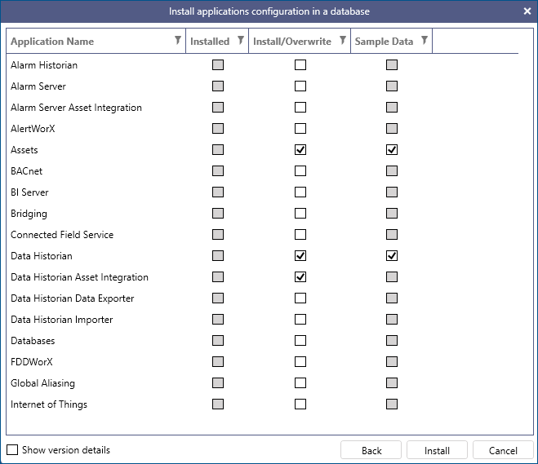The height and width of the screenshot is (464, 538).
Task: Select the Alarm Server Asset Integration name
Action: coord(76,108)
